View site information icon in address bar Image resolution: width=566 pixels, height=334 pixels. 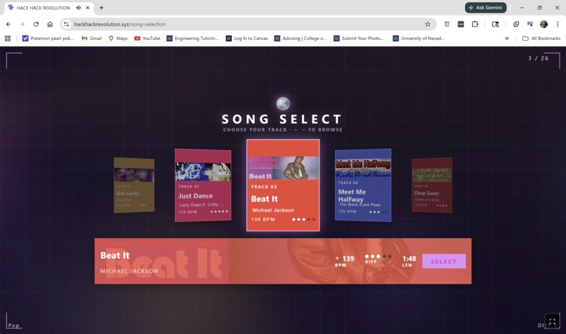[x=66, y=24]
